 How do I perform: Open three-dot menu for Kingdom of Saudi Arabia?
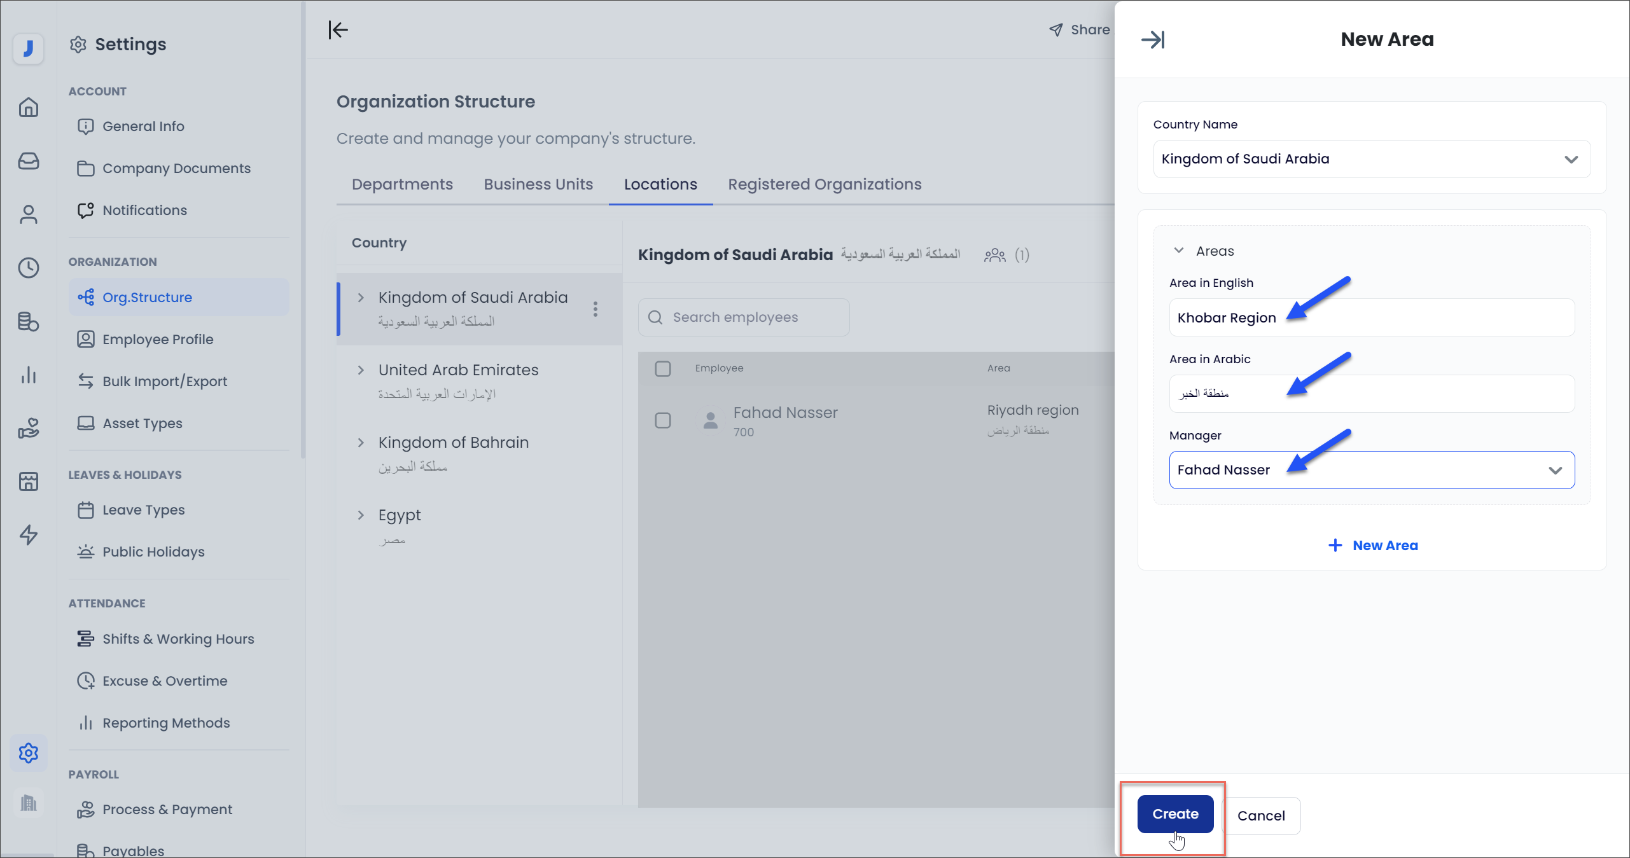[x=595, y=309]
